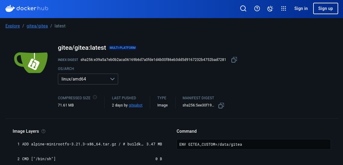Screen dimensions: 343x165
Task: Click the gitea/gitea:latest title
Action: [x=82, y=48]
